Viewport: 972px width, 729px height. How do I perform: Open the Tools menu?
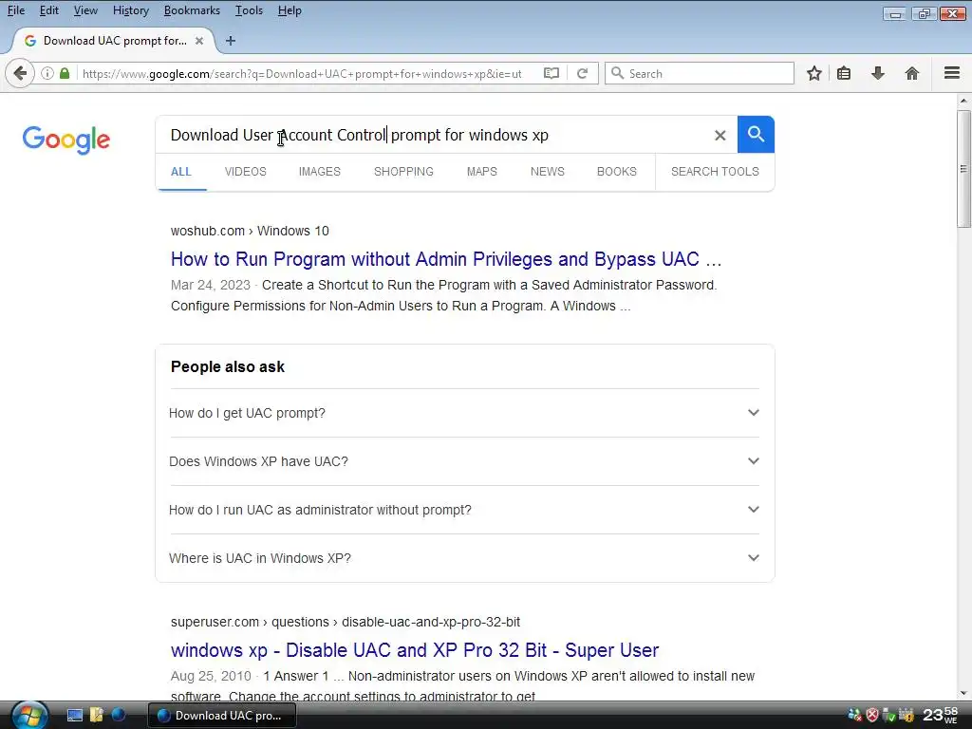(249, 10)
